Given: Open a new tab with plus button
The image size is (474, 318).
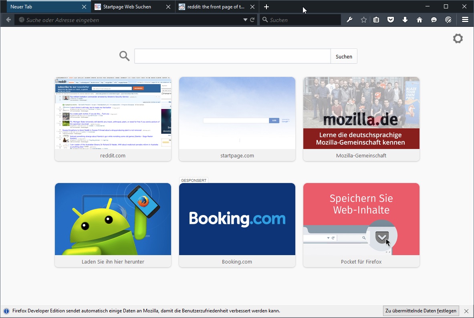Looking at the screenshot, I should click(x=266, y=7).
